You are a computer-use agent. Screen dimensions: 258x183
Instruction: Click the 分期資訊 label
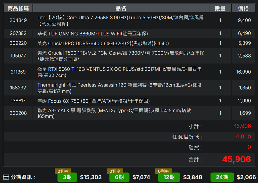click(x=23, y=177)
